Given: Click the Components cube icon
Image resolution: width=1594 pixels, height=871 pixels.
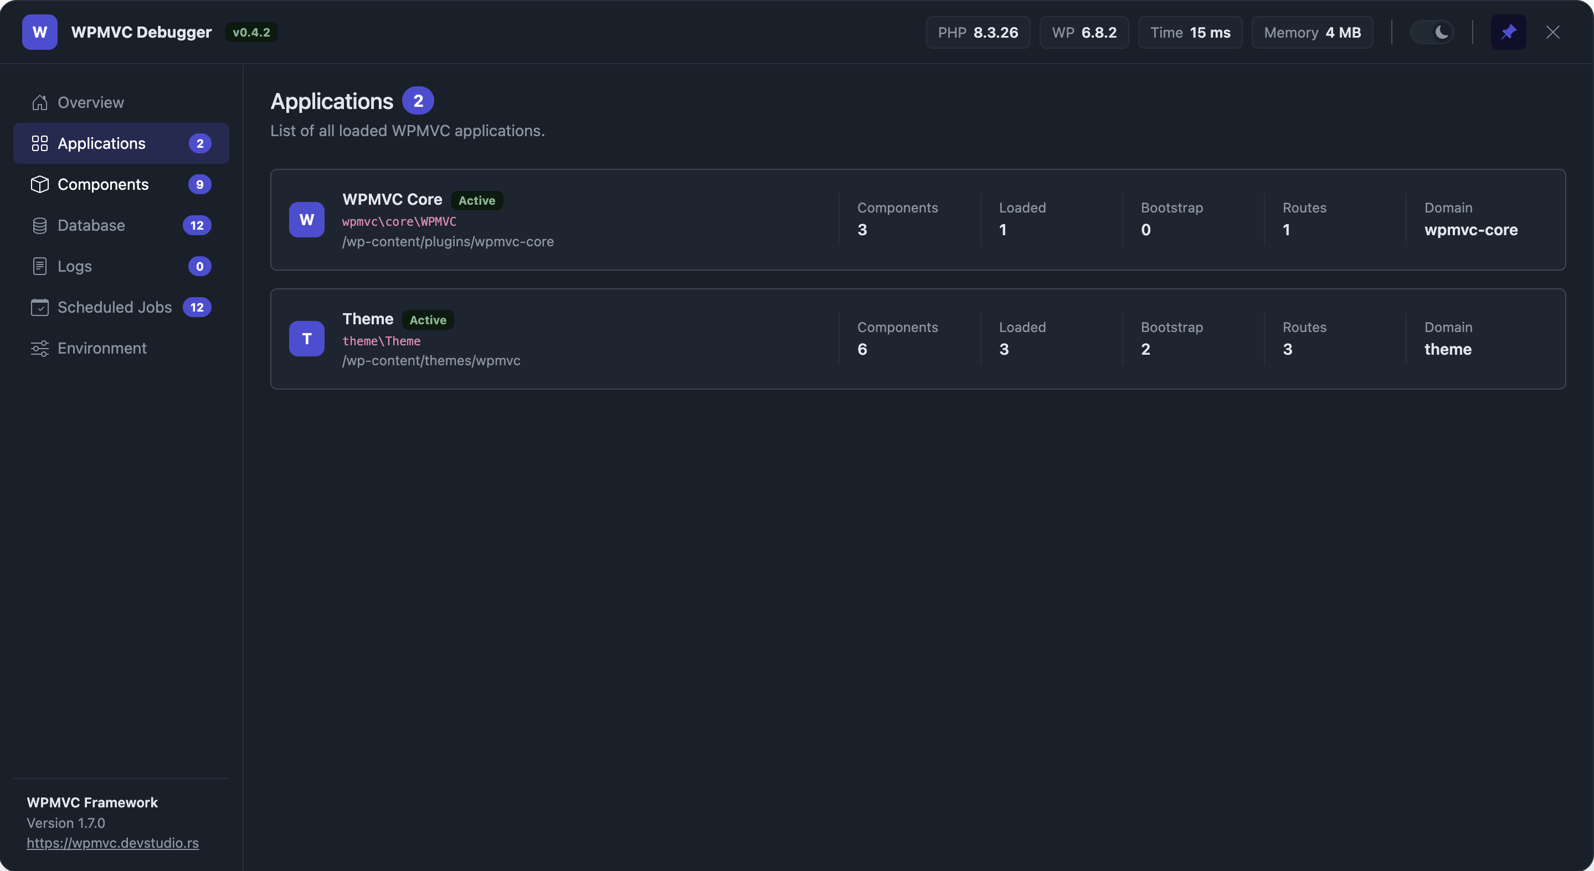Looking at the screenshot, I should click(40, 184).
